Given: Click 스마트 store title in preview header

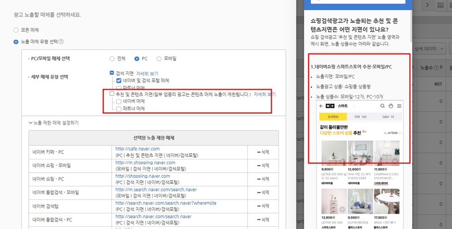Looking at the screenshot, I should pos(343,106).
